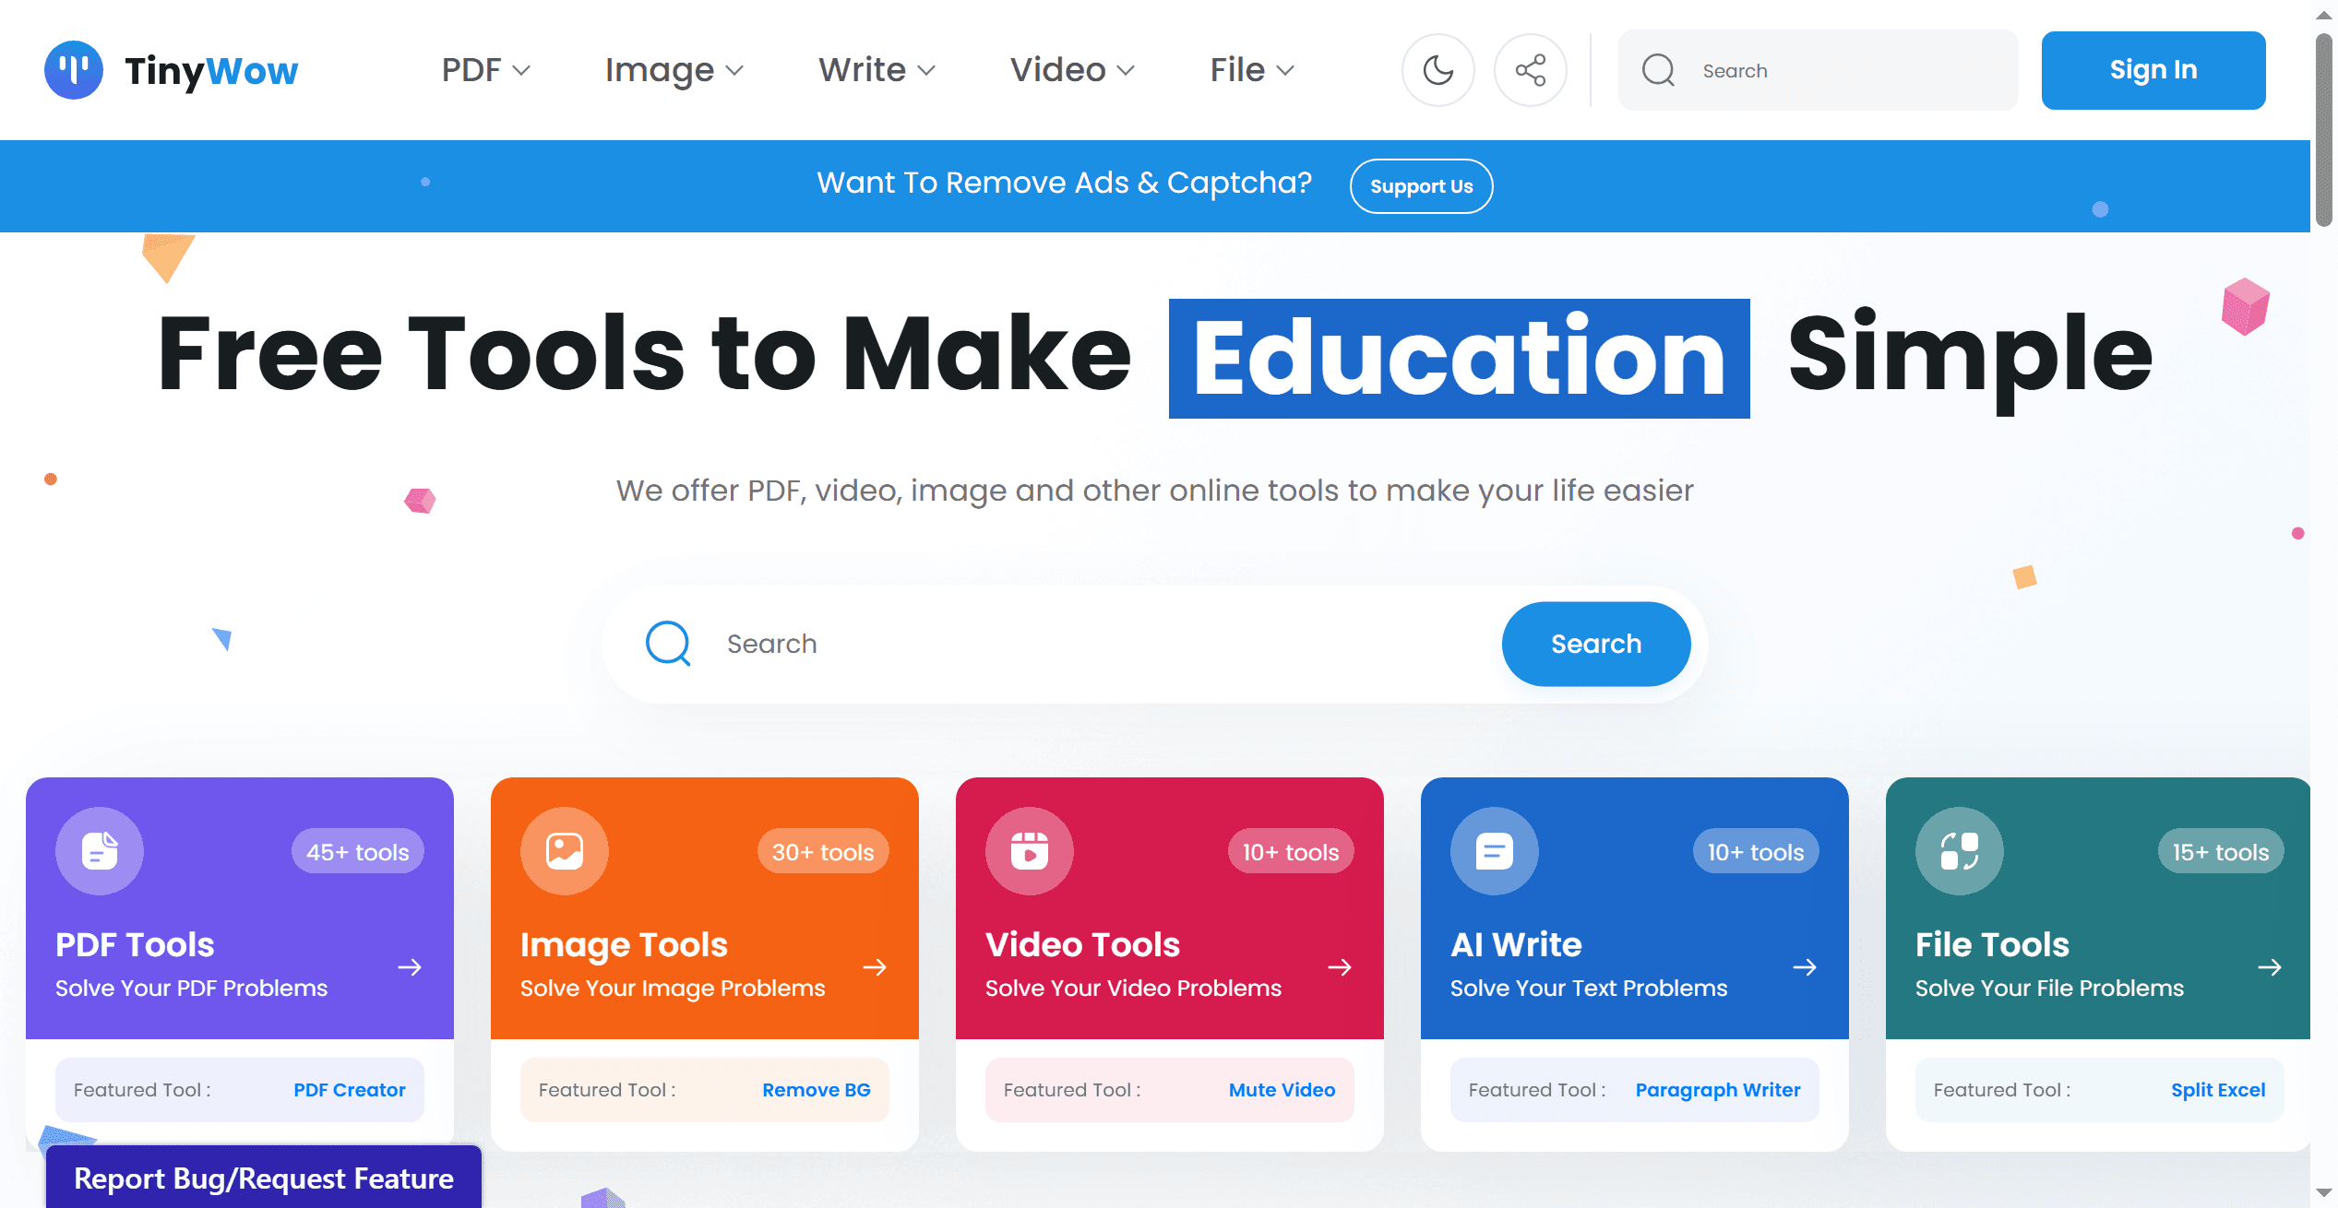2338x1208 pixels.
Task: Toggle dark mode with moon icon
Action: click(x=1437, y=70)
